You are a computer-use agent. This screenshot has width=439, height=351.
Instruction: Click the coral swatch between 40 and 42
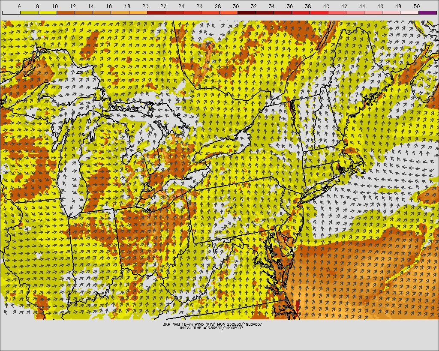(337, 12)
